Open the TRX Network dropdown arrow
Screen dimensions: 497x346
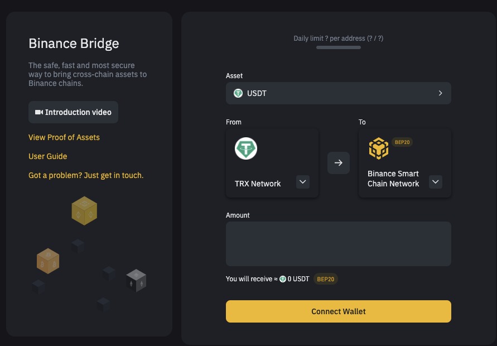(302, 182)
